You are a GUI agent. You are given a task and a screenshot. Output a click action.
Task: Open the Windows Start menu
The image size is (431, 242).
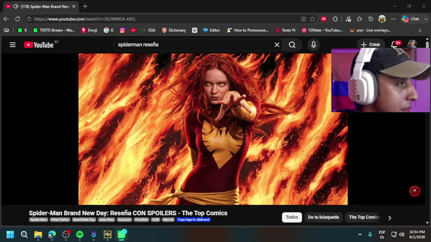10,234
